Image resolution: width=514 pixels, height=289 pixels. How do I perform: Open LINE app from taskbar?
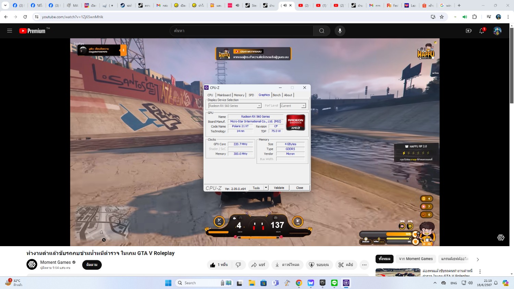(x=334, y=283)
